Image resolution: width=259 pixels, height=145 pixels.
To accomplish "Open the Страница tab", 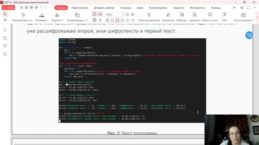I will [x=125, y=8].
